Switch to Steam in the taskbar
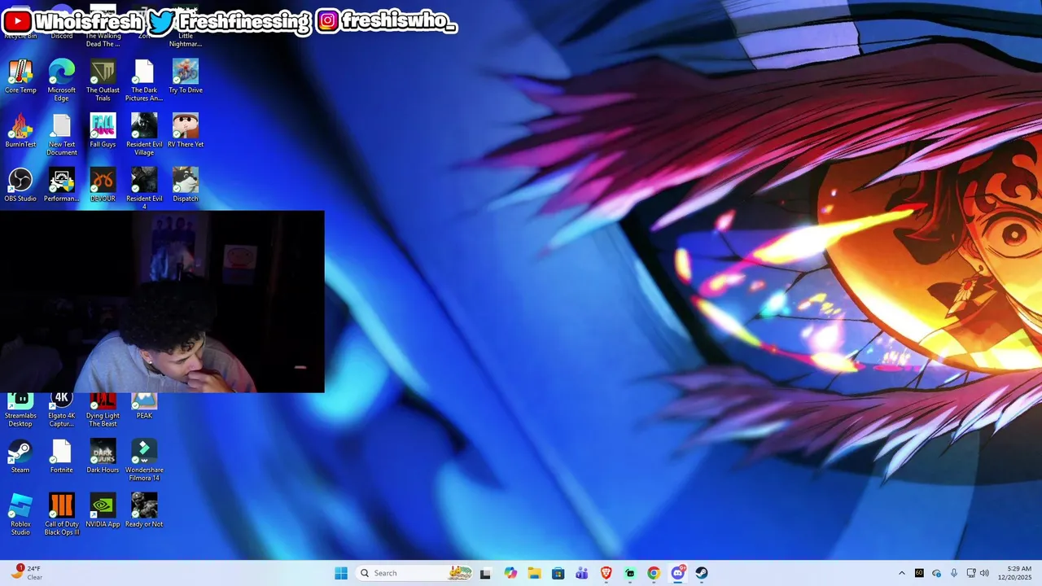 (x=702, y=573)
